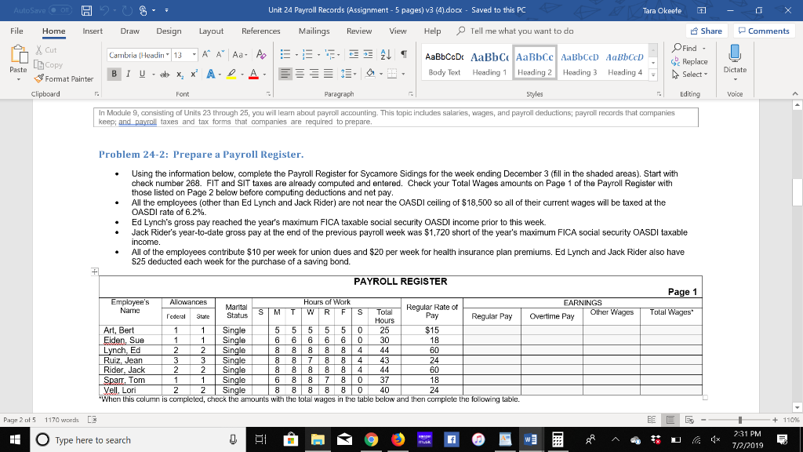This screenshot has width=803, height=452.
Task: Select the Sort button in Paragraph group
Action: coord(386,55)
